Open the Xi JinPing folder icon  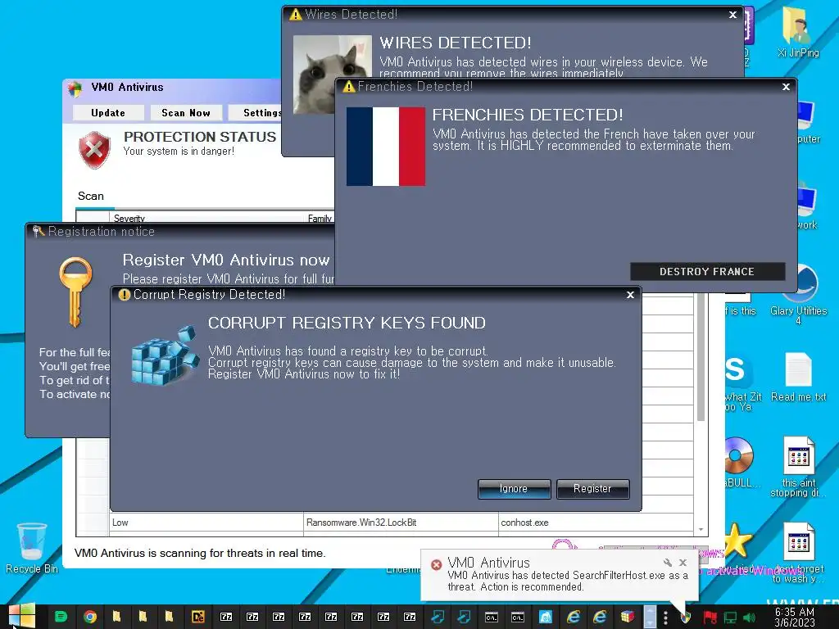coord(798,33)
